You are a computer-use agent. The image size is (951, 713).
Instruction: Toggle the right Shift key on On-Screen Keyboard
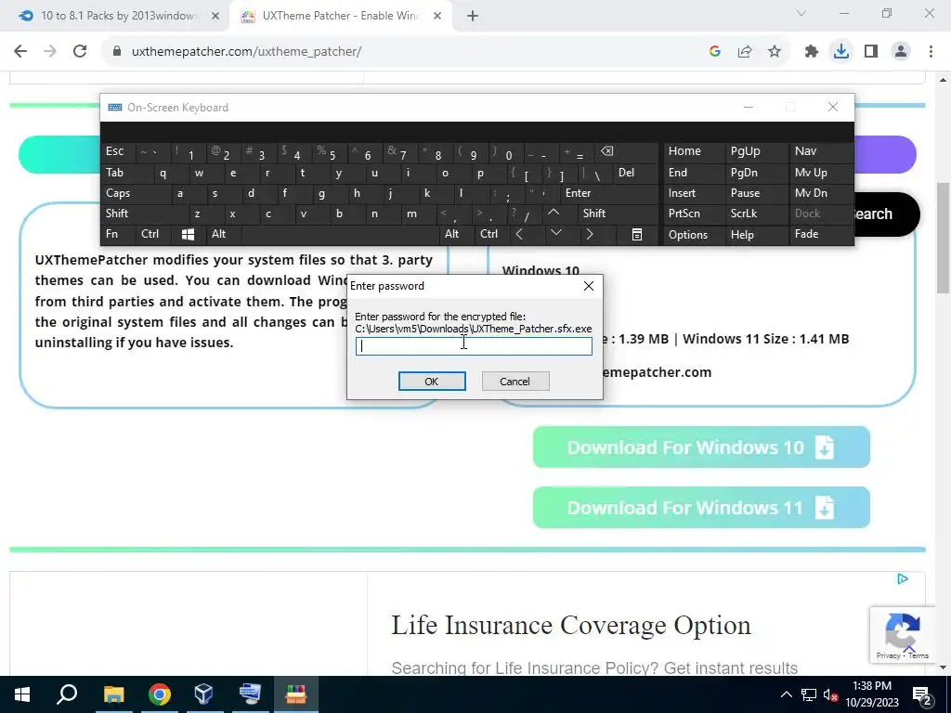pyautogui.click(x=618, y=214)
